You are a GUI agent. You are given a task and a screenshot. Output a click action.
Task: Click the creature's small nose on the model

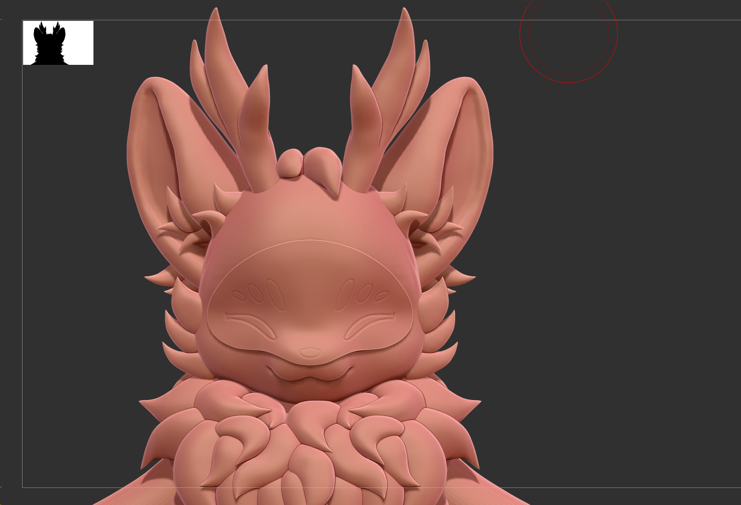tap(310, 352)
